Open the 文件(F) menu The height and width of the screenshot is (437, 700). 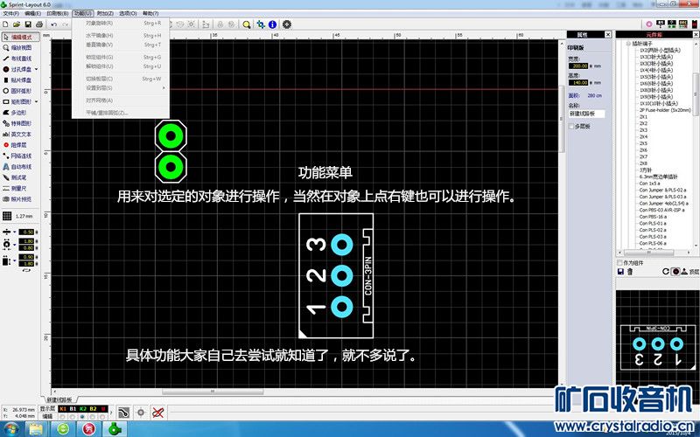10,14
